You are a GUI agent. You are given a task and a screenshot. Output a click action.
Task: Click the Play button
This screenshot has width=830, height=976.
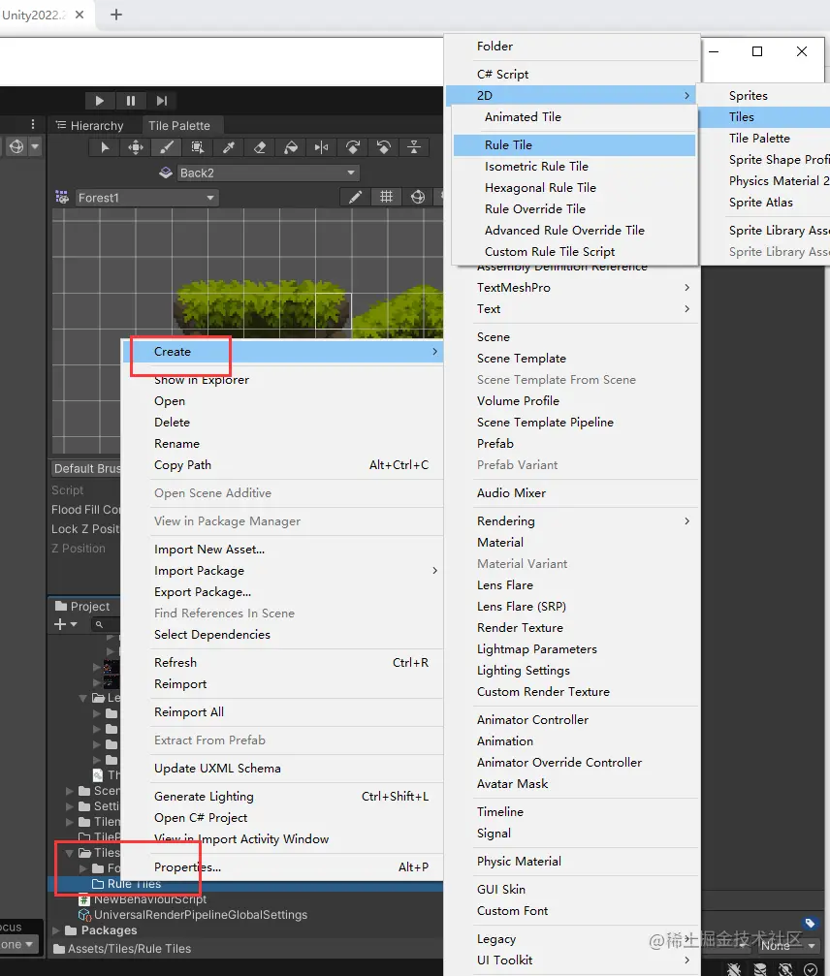pyautogui.click(x=100, y=100)
